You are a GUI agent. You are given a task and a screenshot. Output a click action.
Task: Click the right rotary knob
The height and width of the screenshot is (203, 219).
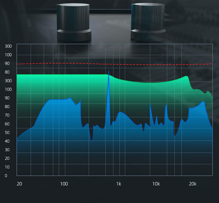pyautogui.click(x=148, y=21)
